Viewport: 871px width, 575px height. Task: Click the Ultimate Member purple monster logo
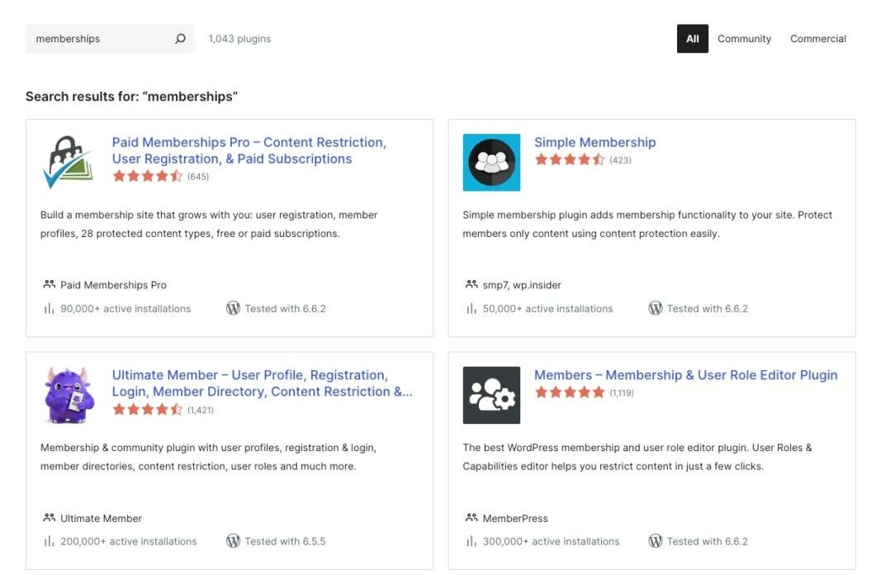(69, 396)
